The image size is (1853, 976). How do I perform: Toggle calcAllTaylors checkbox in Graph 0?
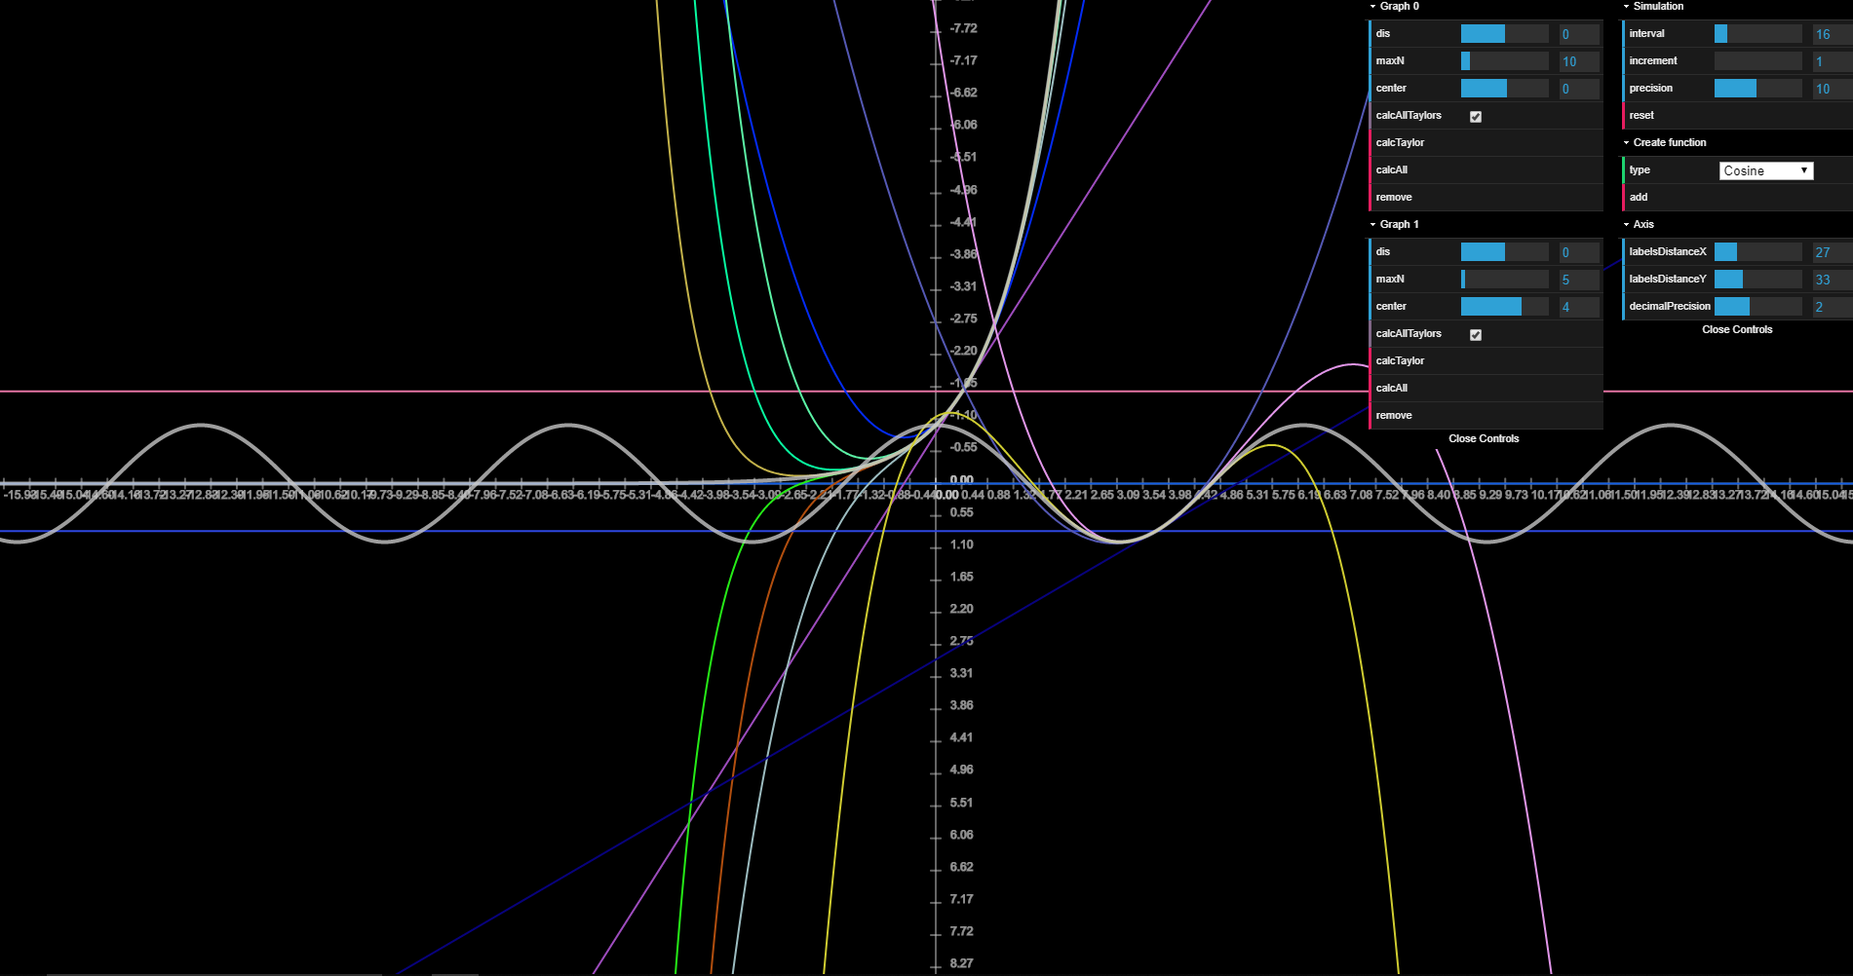[x=1476, y=116]
